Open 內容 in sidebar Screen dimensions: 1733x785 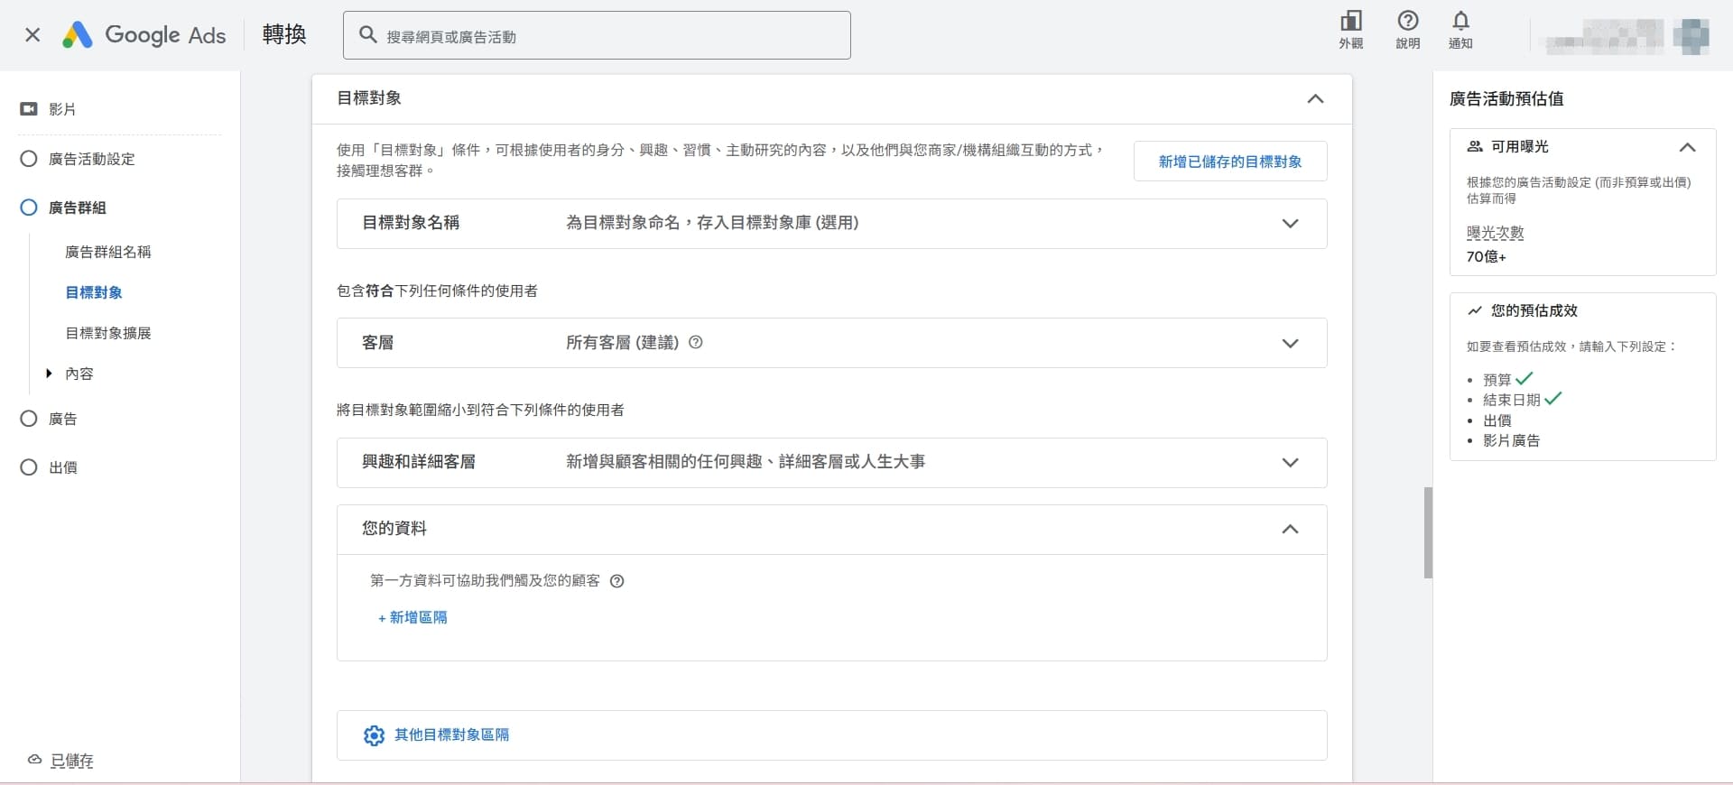click(79, 374)
